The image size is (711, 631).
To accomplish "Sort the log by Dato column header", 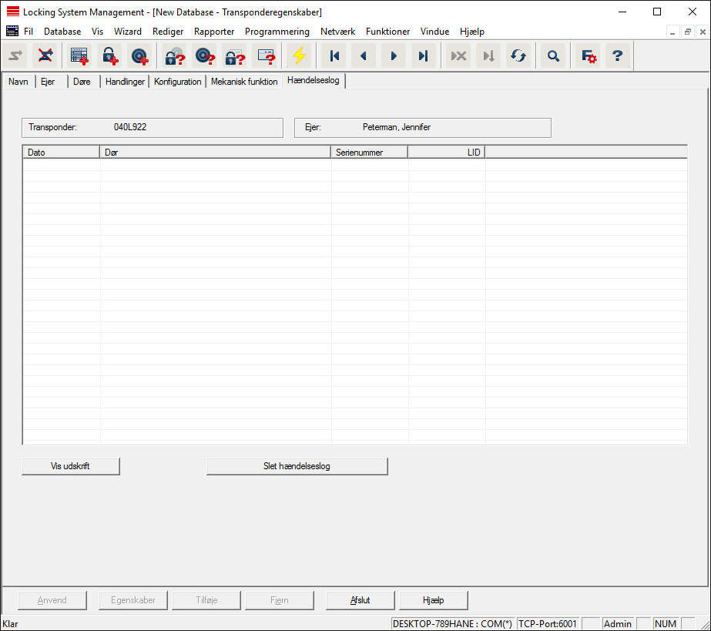I will coord(62,153).
